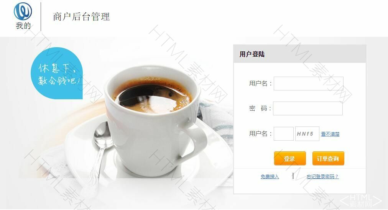Click the 商户后台管理 page title
Image resolution: width=388 pixels, height=210 pixels.
coord(81,16)
